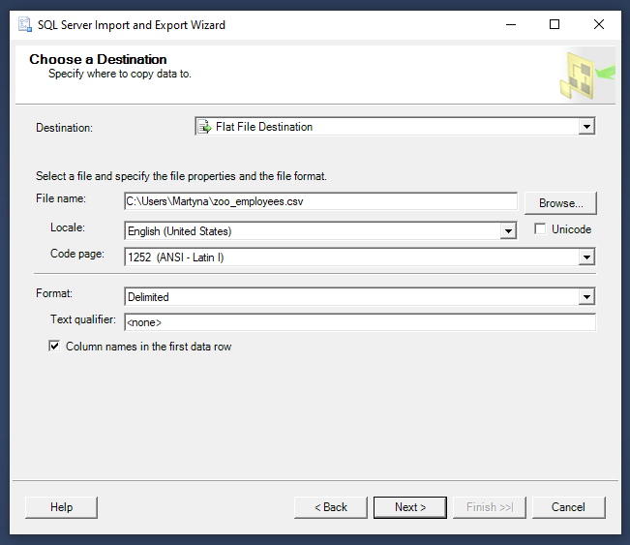The height and width of the screenshot is (545, 630).
Task: Click the Destination: label
Action: coord(64,128)
